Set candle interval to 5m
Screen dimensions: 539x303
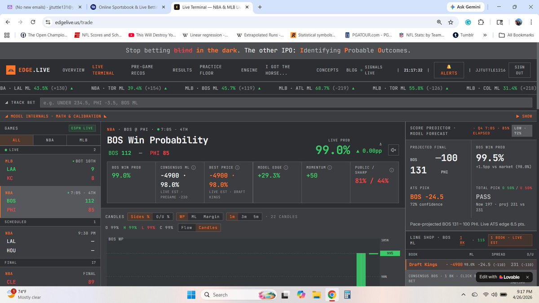coord(256,216)
